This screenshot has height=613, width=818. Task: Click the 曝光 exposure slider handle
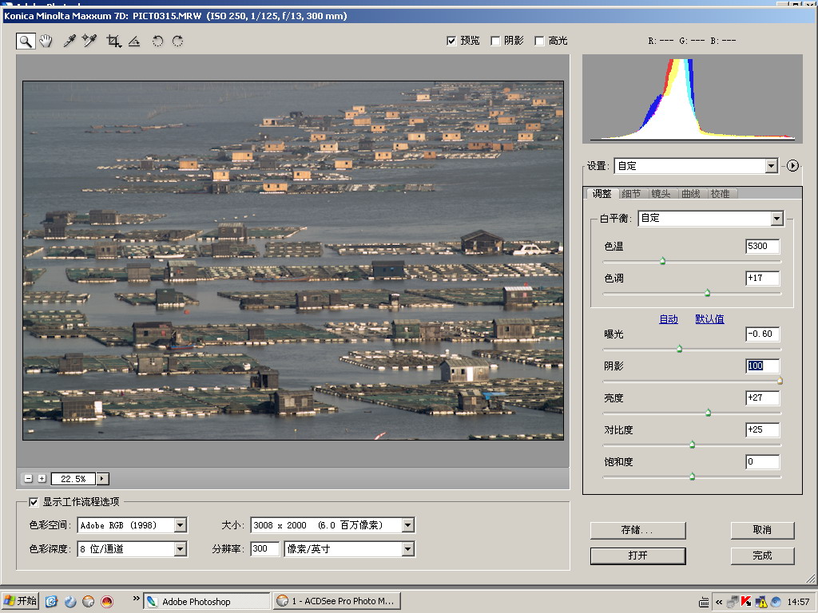point(679,349)
